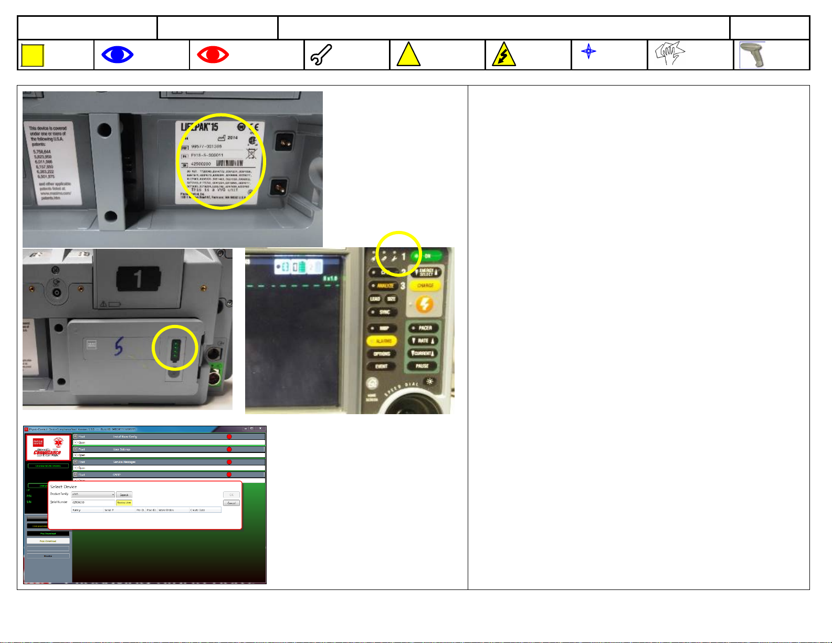Open the battery compartment photo
Viewport: 832px width, 643px height.
pyautogui.click(x=128, y=329)
